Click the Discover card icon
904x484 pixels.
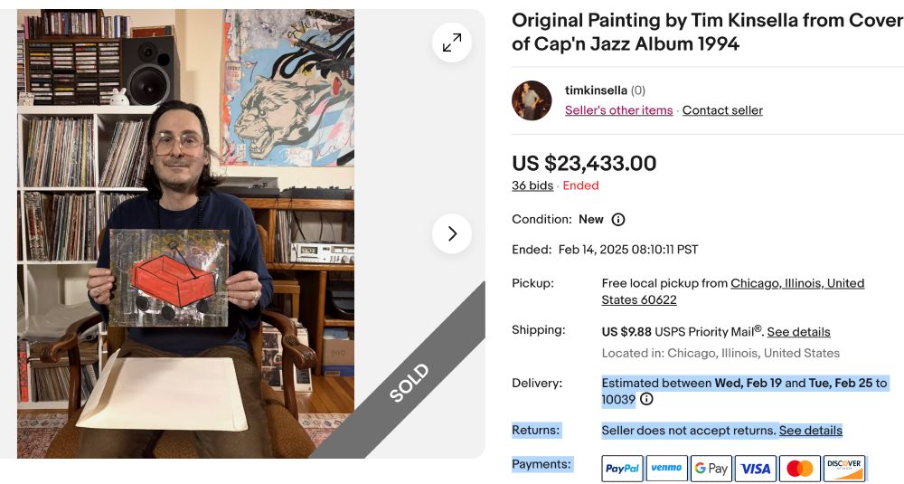pos(843,468)
